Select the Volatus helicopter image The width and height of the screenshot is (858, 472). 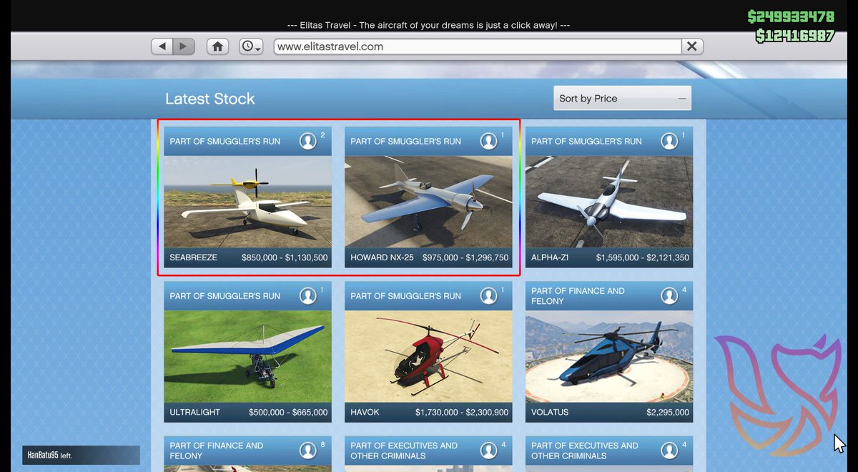pos(609,356)
